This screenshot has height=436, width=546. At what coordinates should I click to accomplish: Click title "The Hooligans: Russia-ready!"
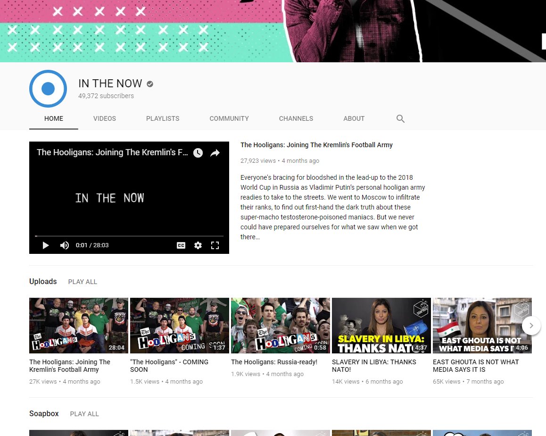(274, 362)
